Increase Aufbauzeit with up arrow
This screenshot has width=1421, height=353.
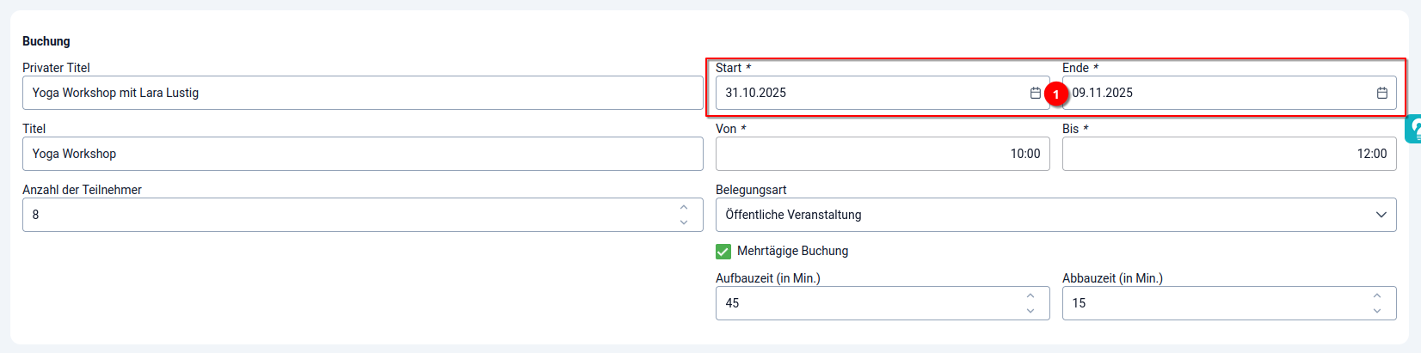[1030, 295]
